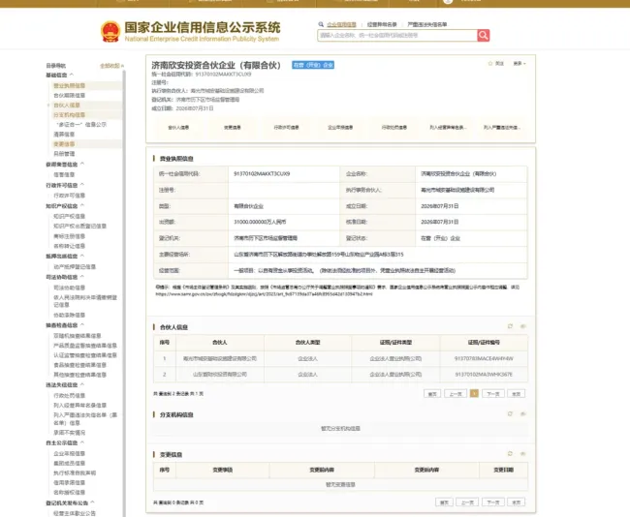The height and width of the screenshot is (517, 630).
Task: Click partner row 1 company name
Action: pos(220,358)
